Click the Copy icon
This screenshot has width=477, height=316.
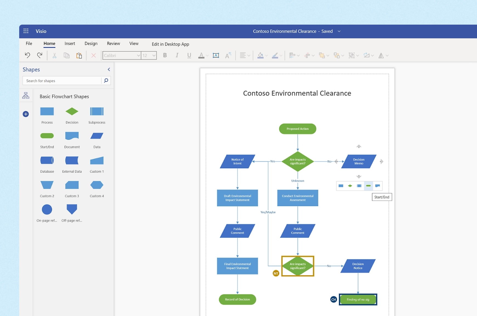(x=66, y=56)
